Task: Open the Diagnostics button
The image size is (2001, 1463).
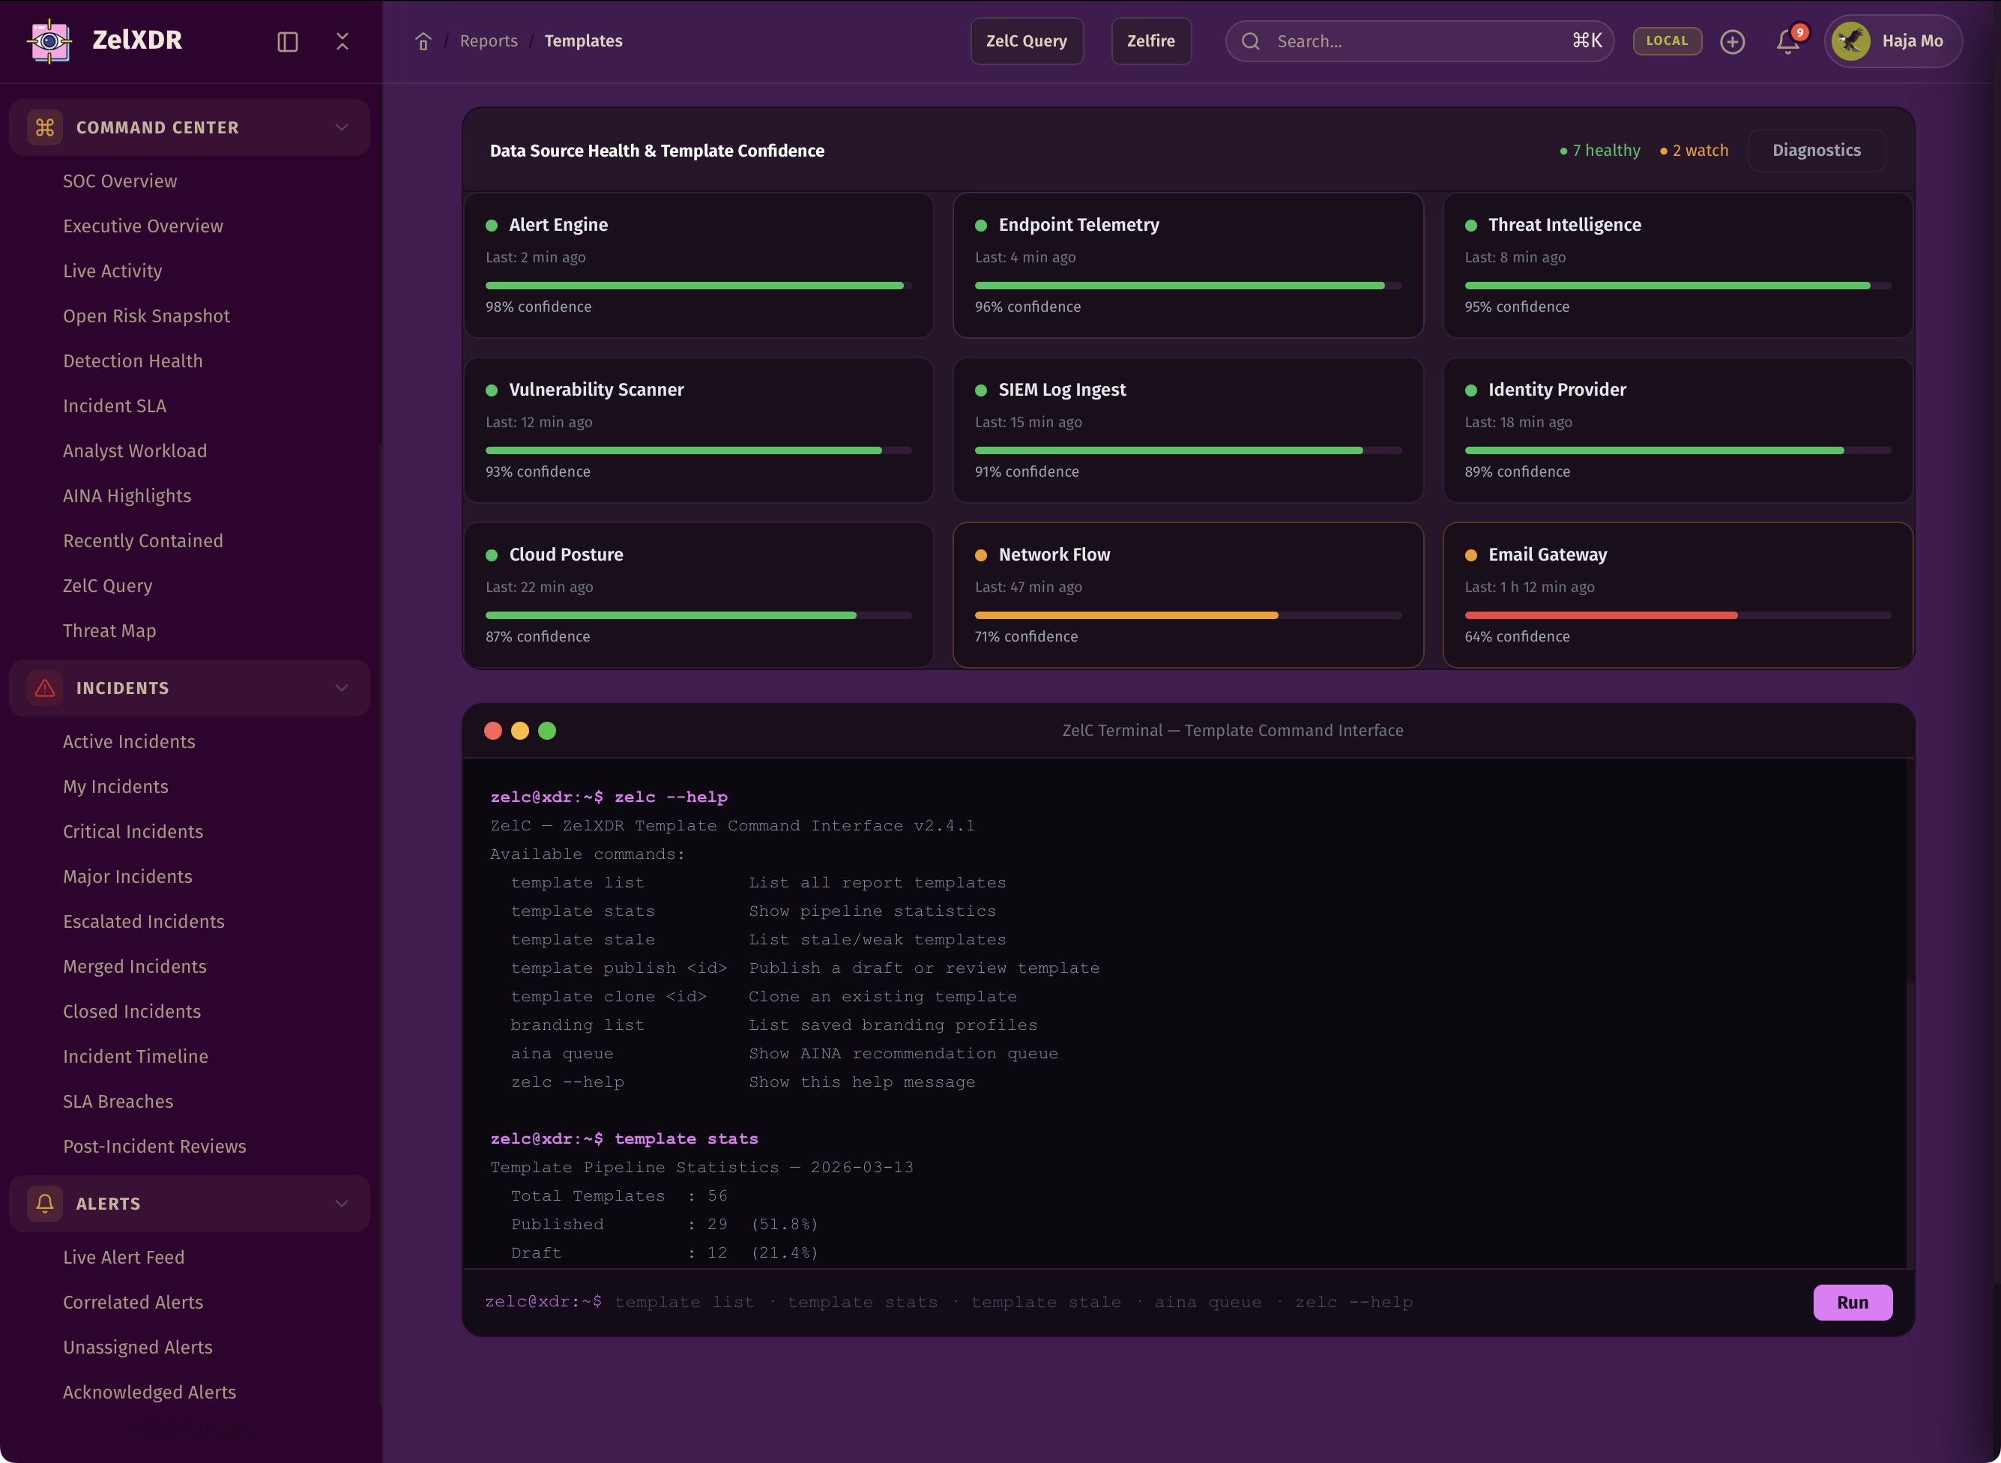Action: 1816,151
